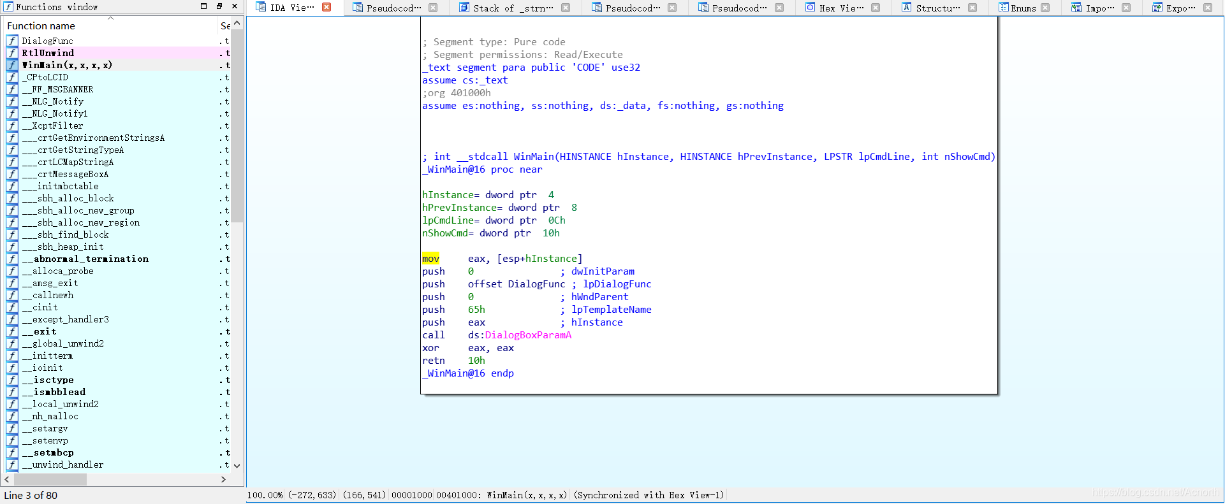Screen dimensions: 1225x504
Task: Click the highlighted mov instruction
Action: pyautogui.click(x=430, y=259)
